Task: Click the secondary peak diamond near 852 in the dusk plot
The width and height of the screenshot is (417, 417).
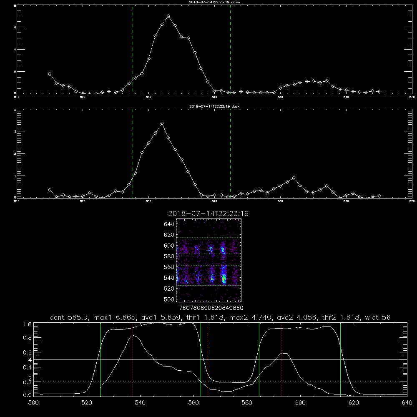Action: (294, 178)
